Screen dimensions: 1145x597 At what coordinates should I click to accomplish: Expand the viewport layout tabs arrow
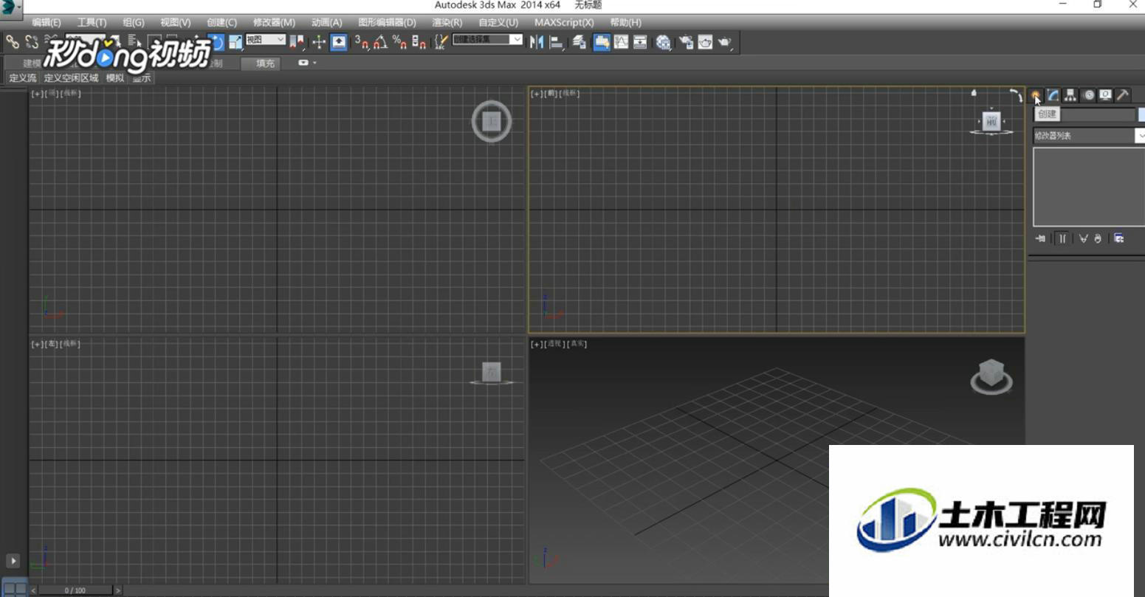pos(13,561)
